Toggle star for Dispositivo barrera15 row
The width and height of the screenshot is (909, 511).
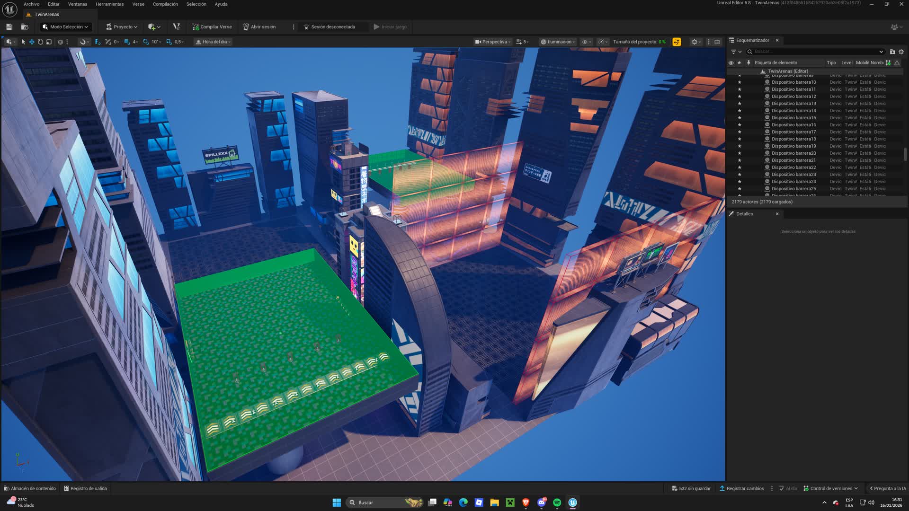point(740,118)
